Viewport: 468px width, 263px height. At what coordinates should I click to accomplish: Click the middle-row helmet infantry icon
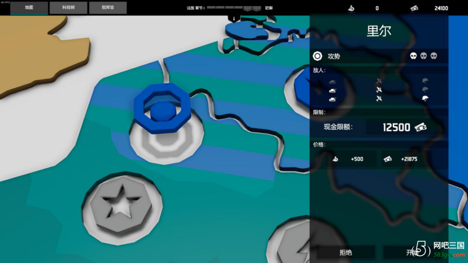click(x=425, y=89)
